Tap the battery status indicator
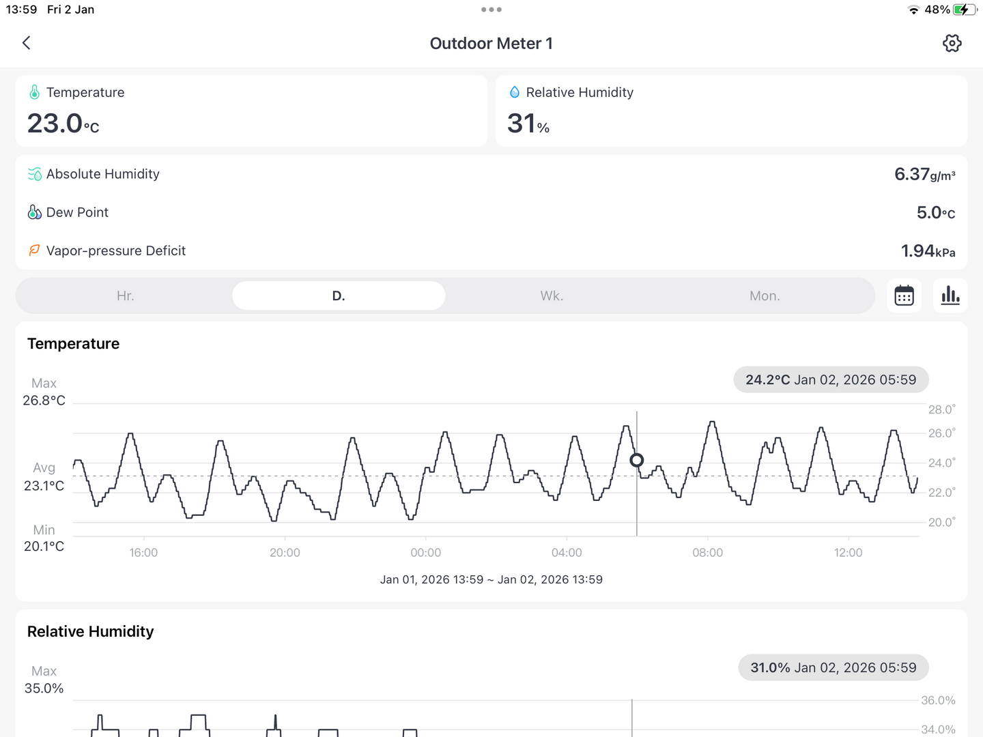The width and height of the screenshot is (983, 737). coord(965,10)
